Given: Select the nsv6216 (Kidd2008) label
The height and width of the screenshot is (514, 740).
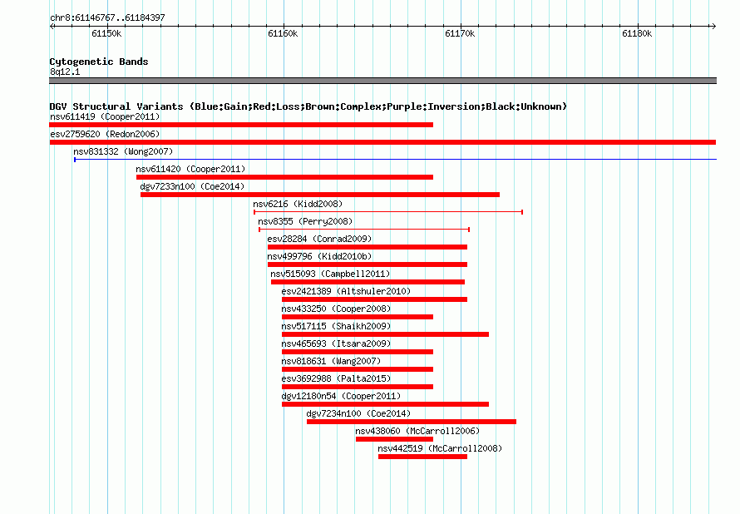Looking at the screenshot, I should pyautogui.click(x=298, y=204).
